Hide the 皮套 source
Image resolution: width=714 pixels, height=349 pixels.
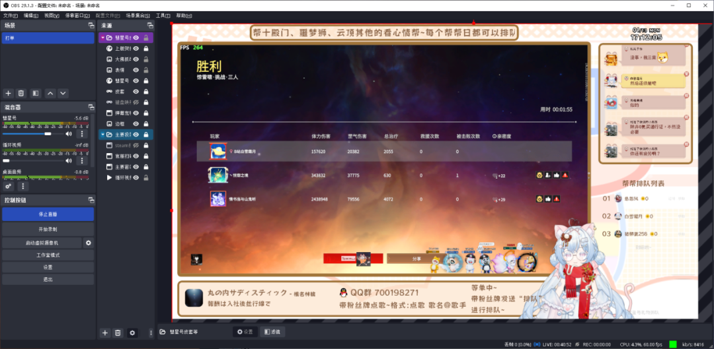point(136,91)
